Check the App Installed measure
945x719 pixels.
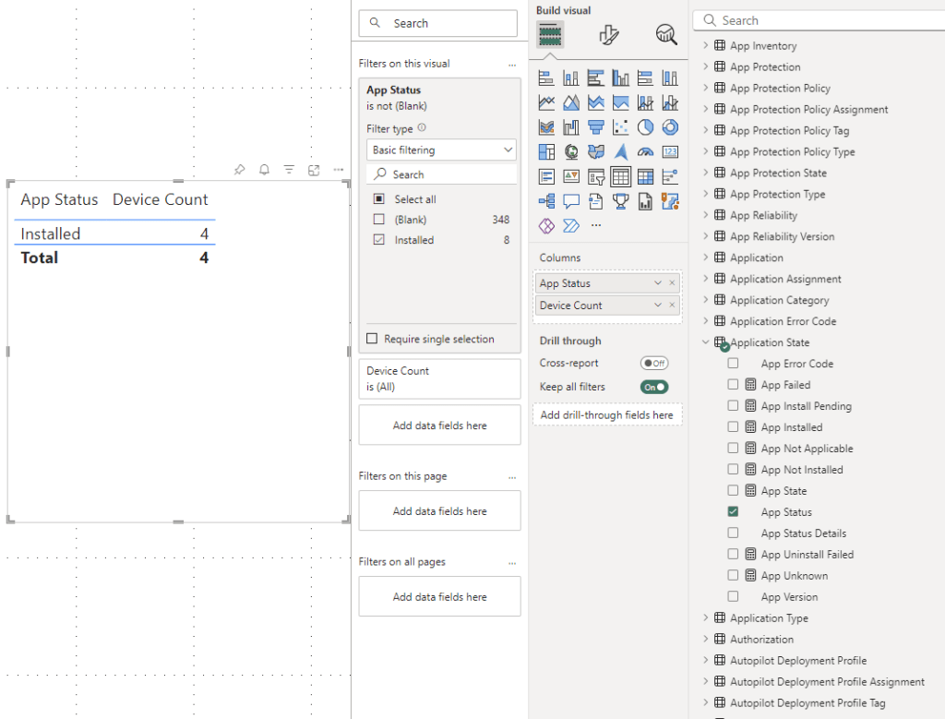click(x=733, y=426)
